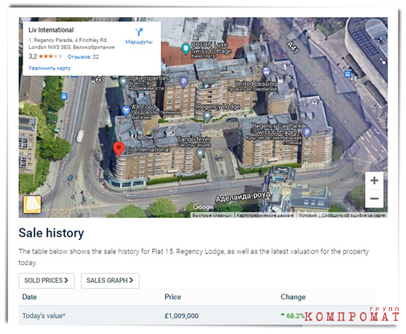This screenshot has height=334, width=406.
Task: Click the Price column header
Action: click(173, 297)
